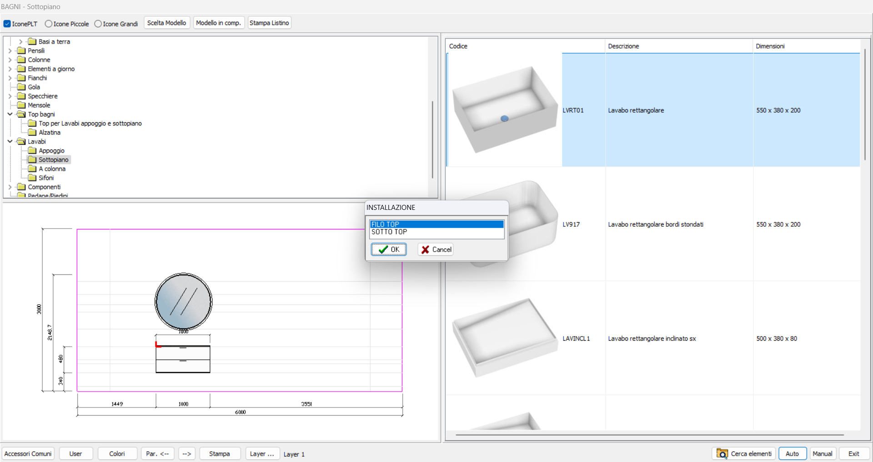This screenshot has height=462, width=873.
Task: Confirm with OK in INSTALLAZIONE dialog
Action: coord(389,249)
